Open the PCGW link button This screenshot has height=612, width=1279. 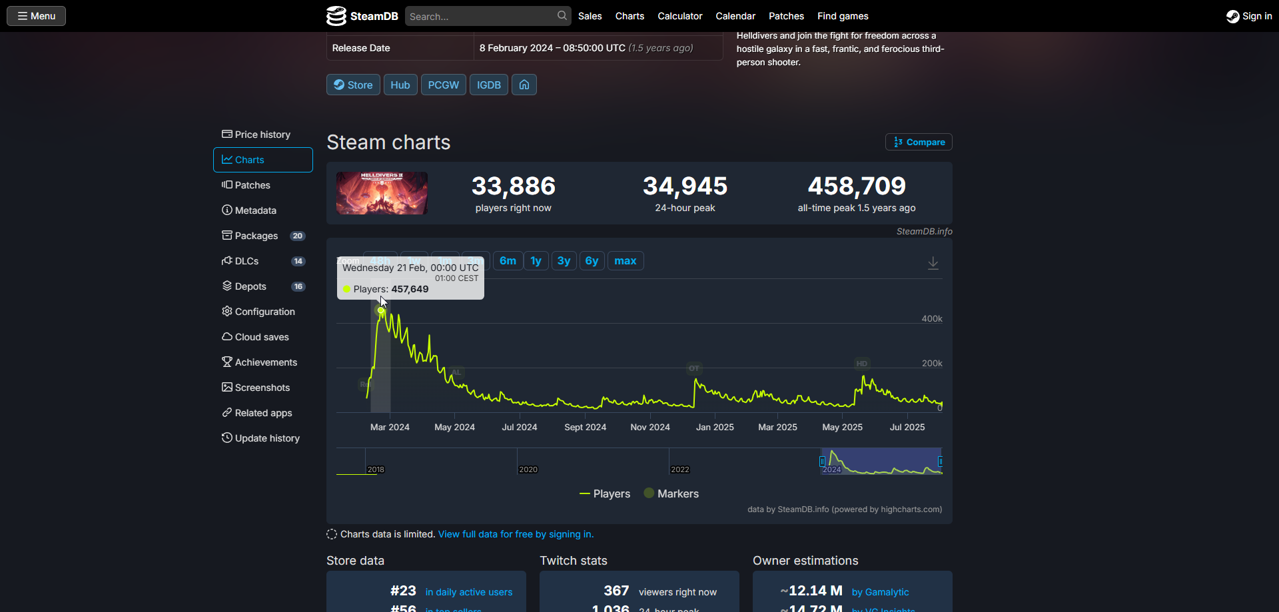click(443, 85)
